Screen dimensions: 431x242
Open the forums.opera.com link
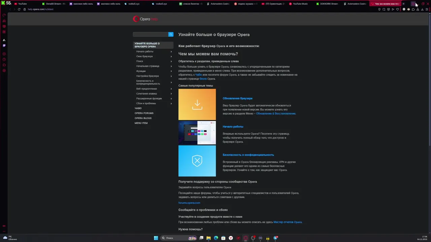189,203
